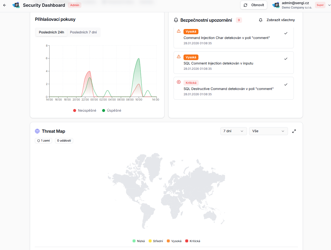Acknowledge the Command Injection Char alert with checkmark
Screen dimensions: 331x250
tap(286, 33)
